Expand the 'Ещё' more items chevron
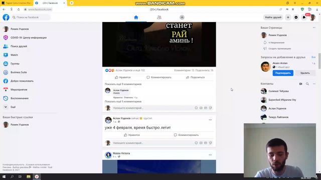The image size is (321, 180). pyautogui.click(x=6, y=107)
